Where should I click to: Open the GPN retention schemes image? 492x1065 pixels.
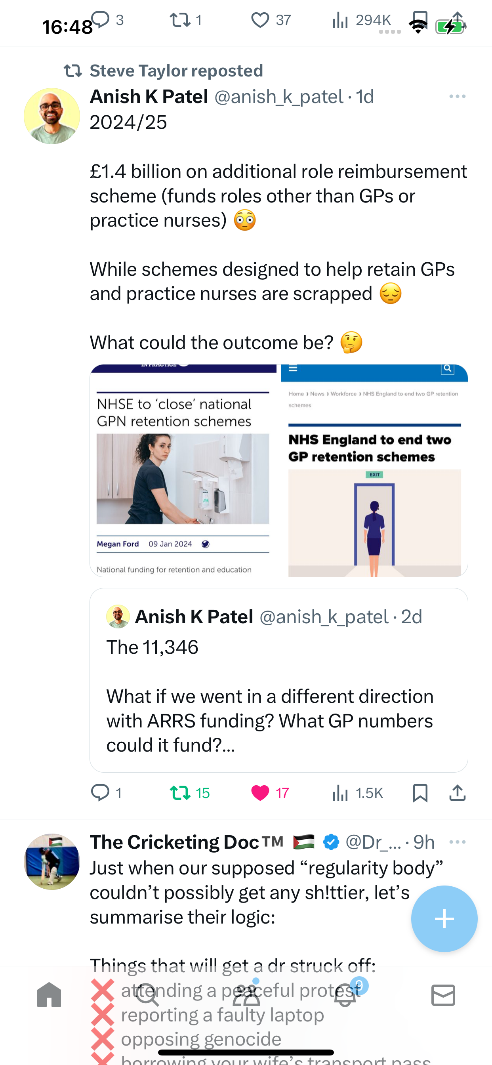tap(183, 470)
